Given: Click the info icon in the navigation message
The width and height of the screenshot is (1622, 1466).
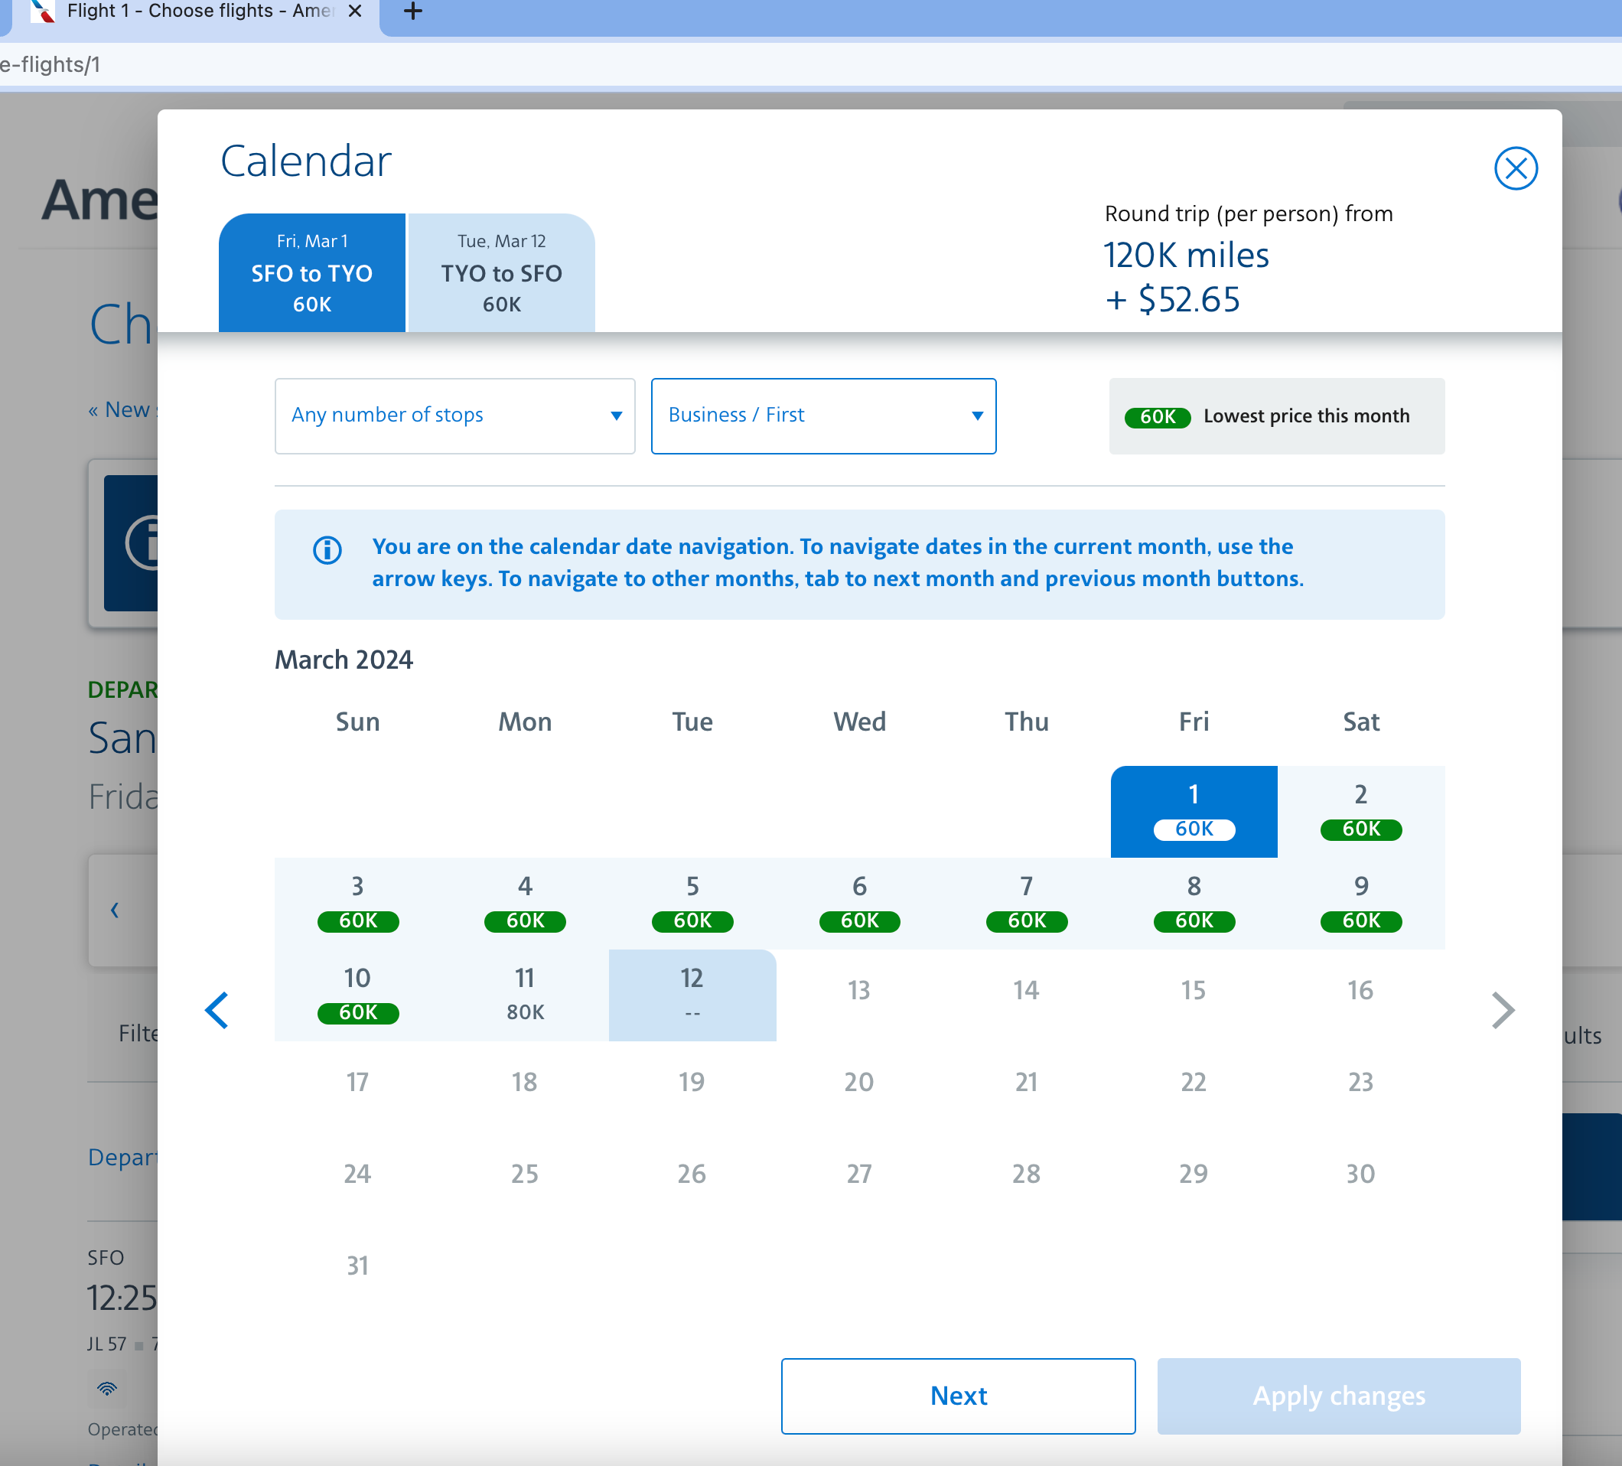Looking at the screenshot, I should (326, 551).
